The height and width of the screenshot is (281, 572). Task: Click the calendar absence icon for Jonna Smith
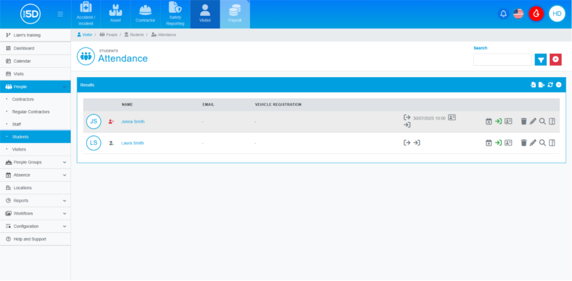pos(489,122)
